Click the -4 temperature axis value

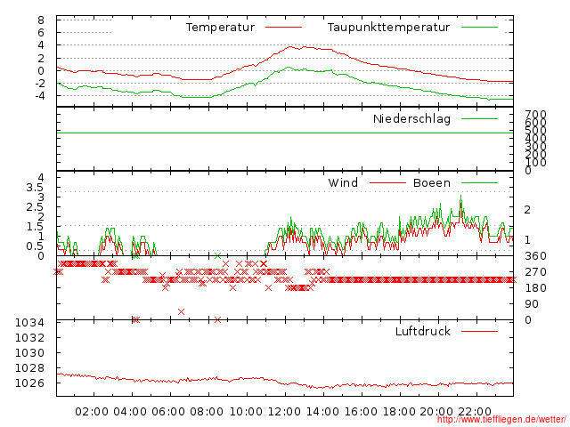[x=39, y=96]
